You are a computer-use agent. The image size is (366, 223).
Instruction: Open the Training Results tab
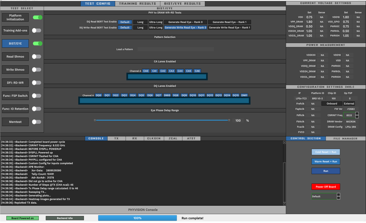pos(137,4)
